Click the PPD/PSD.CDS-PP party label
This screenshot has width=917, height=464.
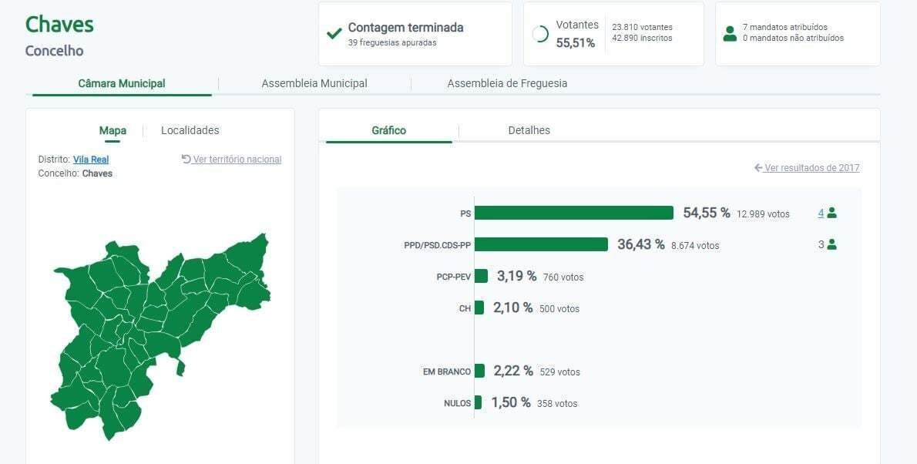pos(438,245)
